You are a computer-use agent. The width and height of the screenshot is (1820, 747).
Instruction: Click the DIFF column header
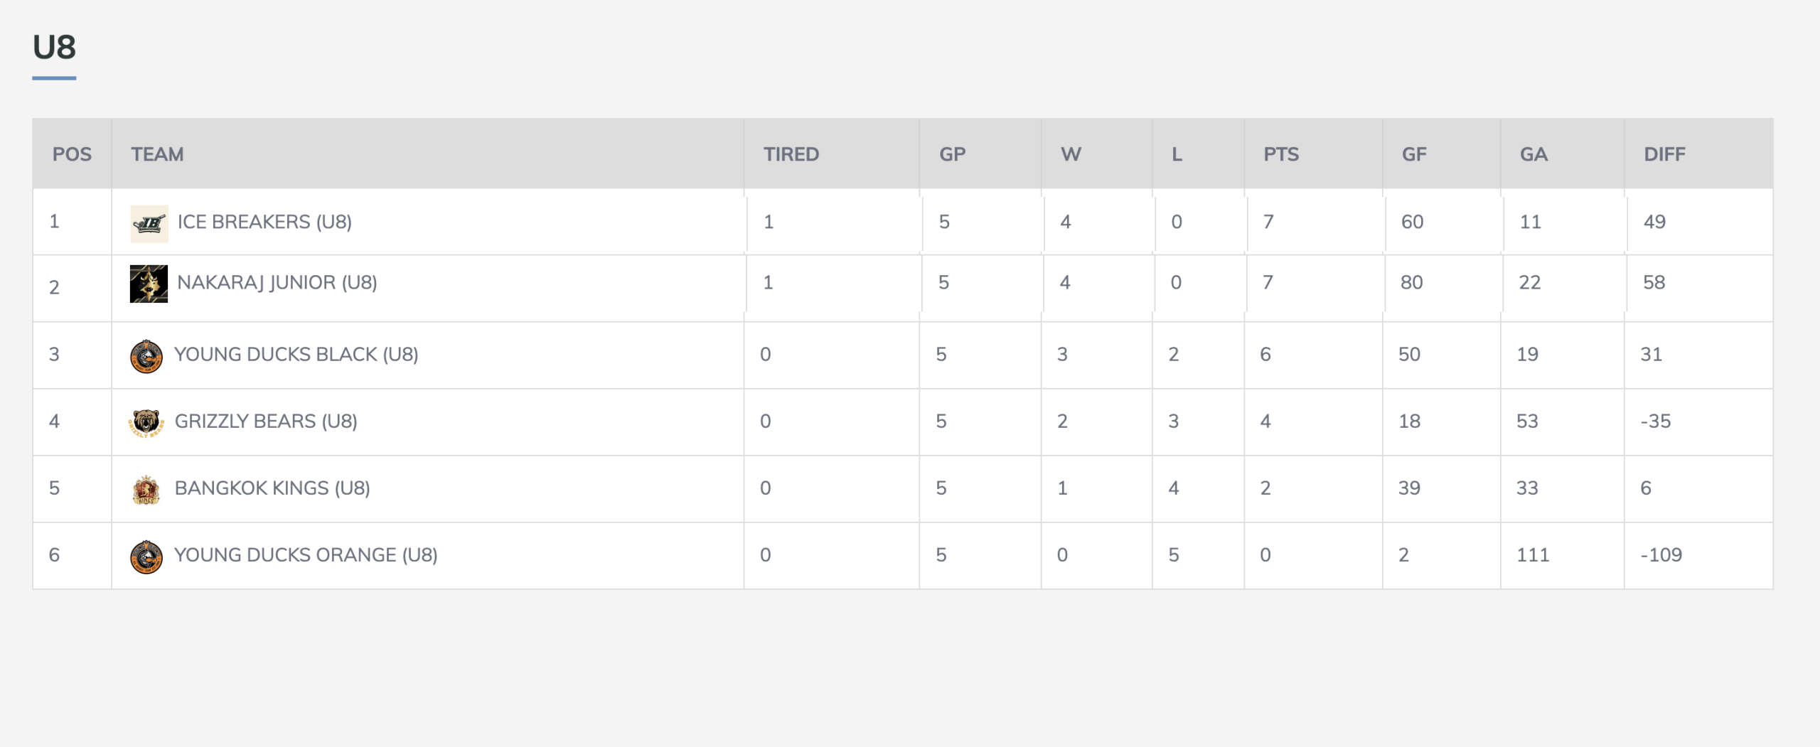point(1664,154)
